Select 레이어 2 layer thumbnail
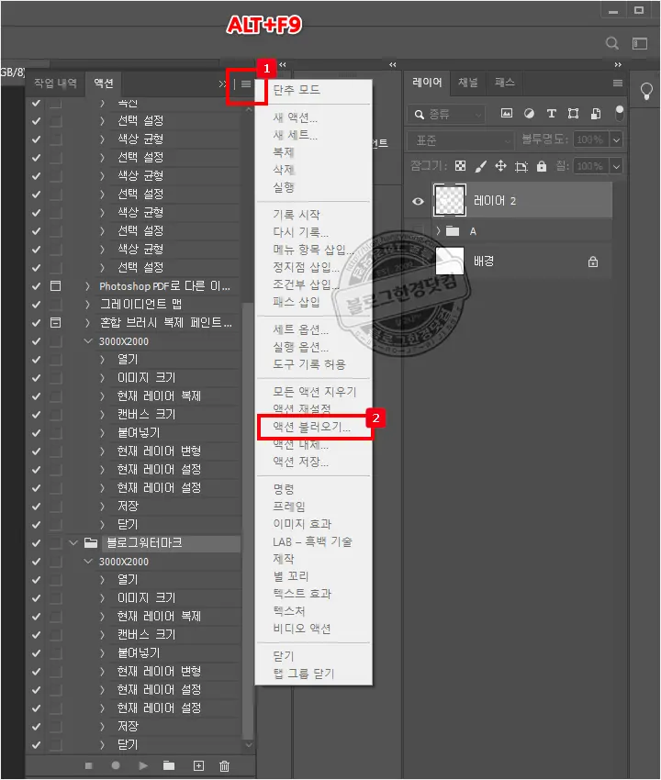The width and height of the screenshot is (661, 780). pos(450,200)
